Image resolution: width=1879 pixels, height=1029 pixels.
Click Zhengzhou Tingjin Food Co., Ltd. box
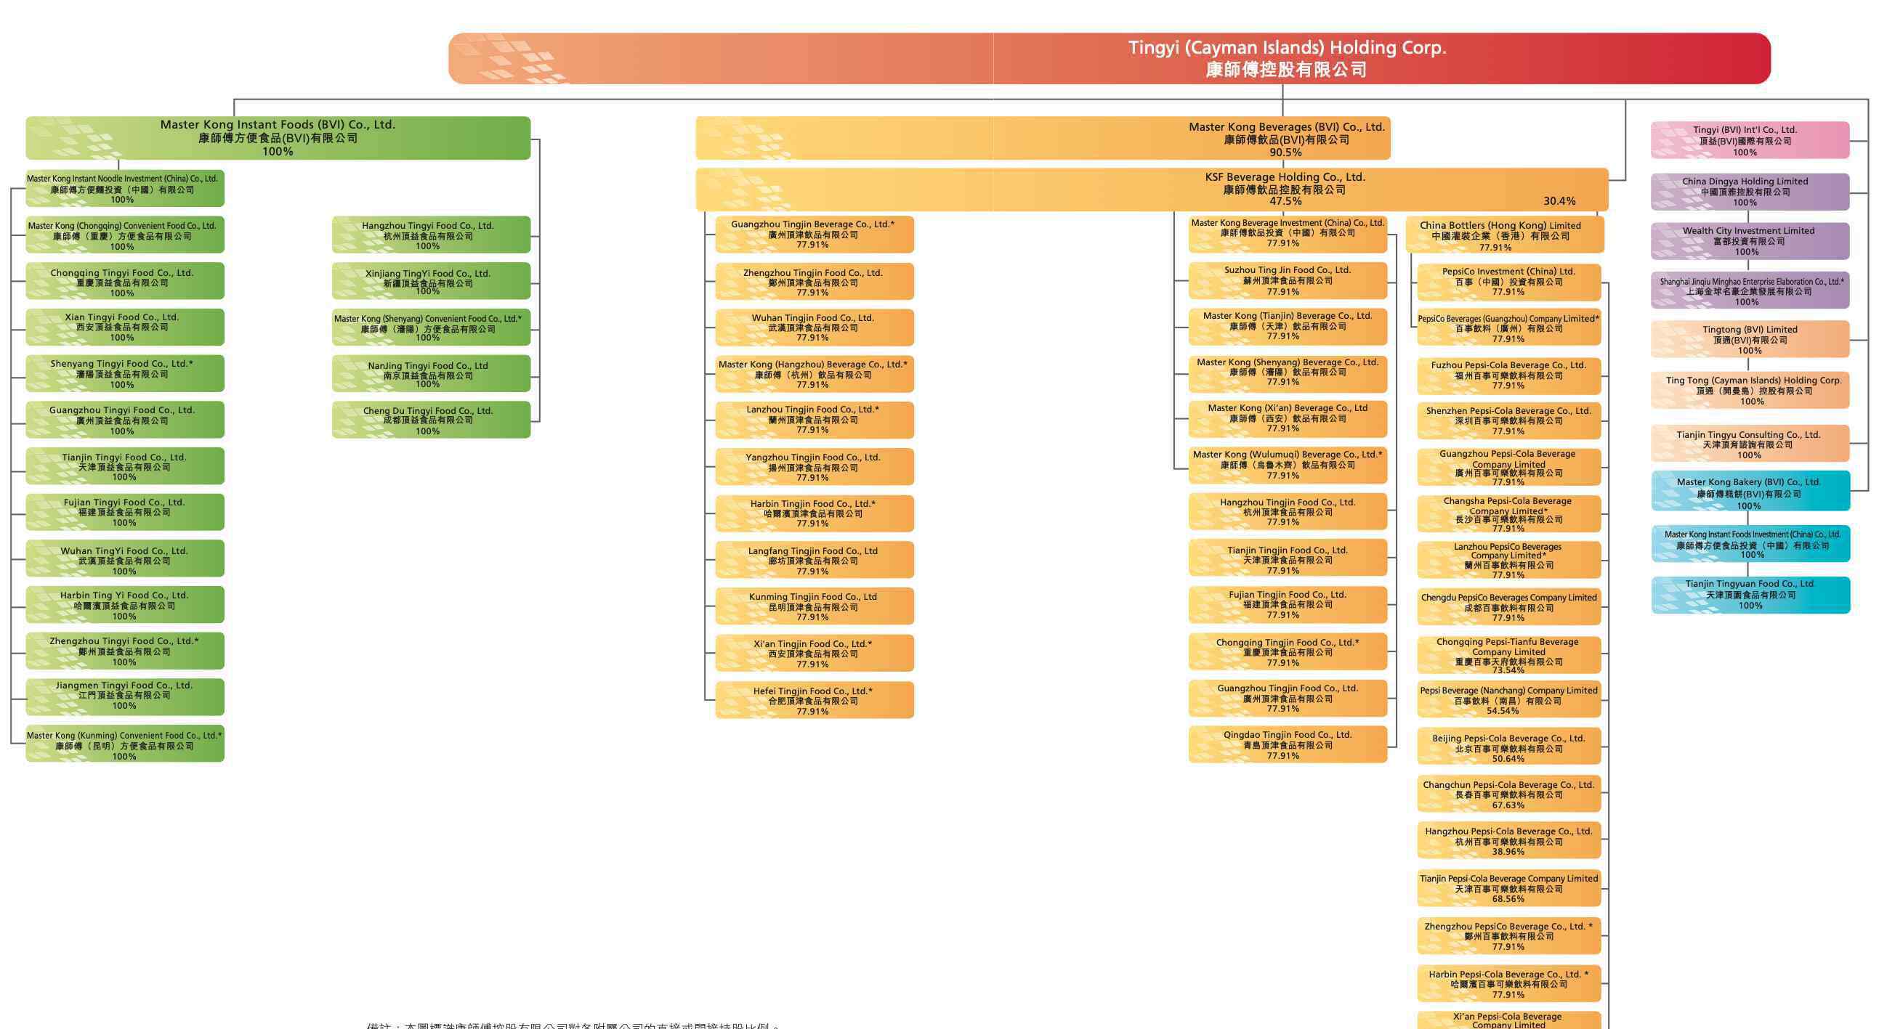[815, 281]
